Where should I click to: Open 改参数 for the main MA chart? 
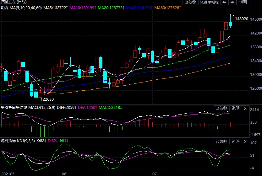(x=190, y=2)
